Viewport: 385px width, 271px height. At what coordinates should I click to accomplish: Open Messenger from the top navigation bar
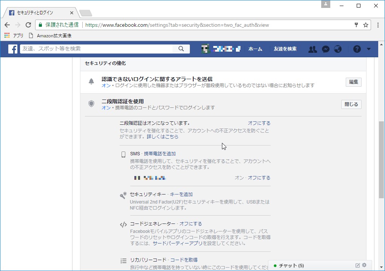[x=325, y=49]
